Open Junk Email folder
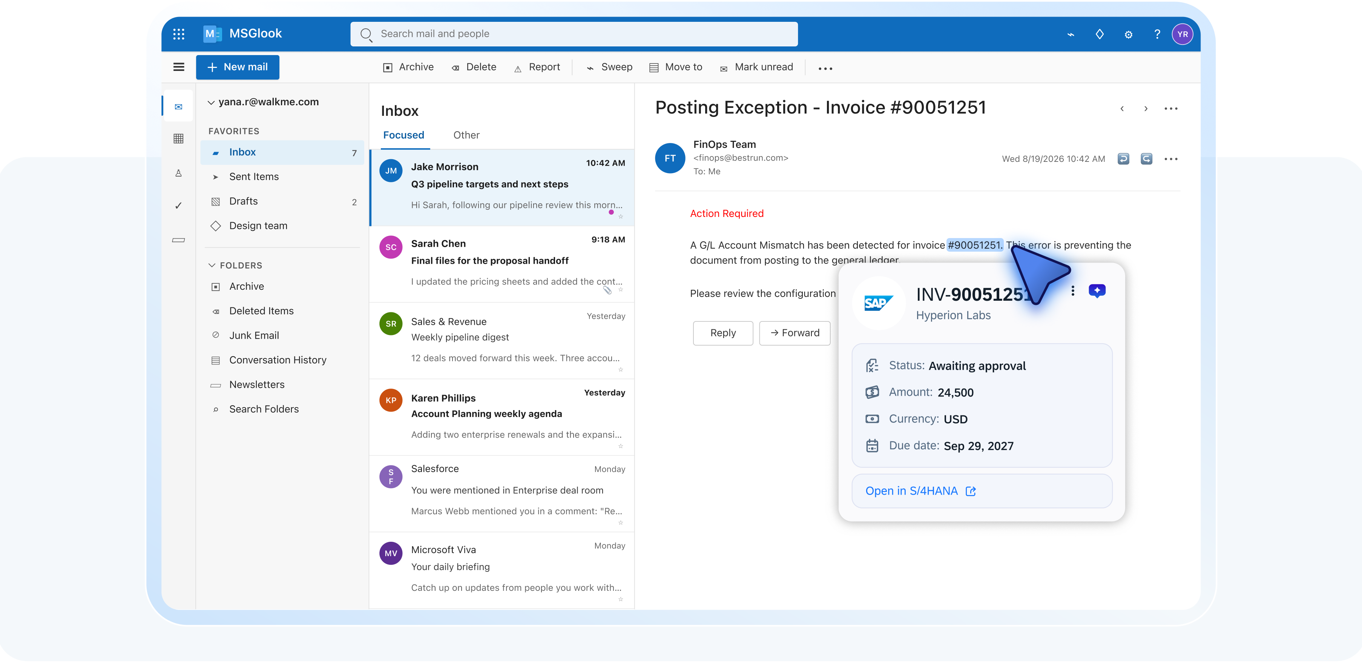Image resolution: width=1362 pixels, height=664 pixels. [282, 335]
